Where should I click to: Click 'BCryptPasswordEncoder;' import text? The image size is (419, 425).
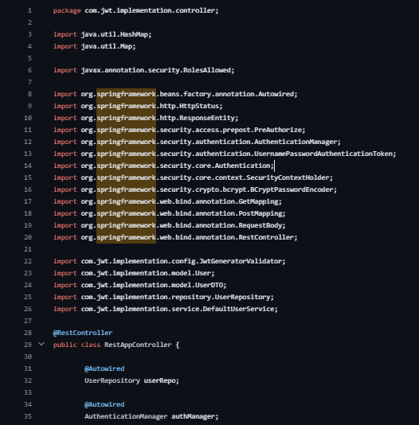coord(293,189)
